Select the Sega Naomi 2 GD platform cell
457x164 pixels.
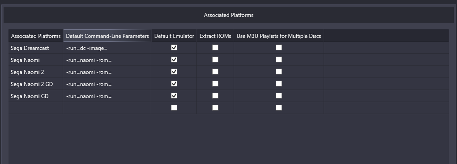coord(36,84)
